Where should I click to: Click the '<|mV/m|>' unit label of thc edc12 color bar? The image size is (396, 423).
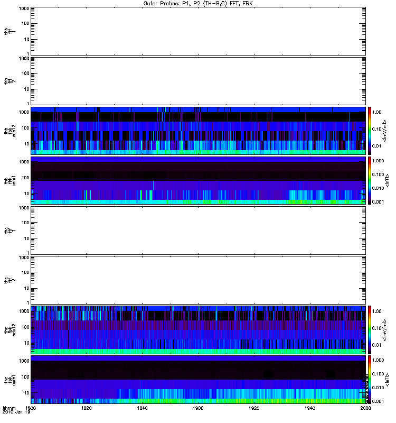click(x=384, y=330)
